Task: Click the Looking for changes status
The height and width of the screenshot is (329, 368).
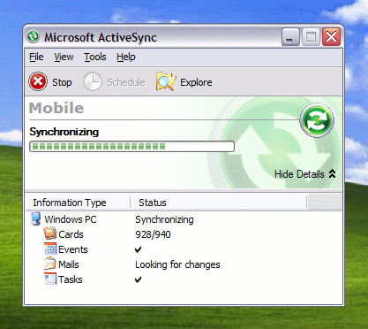Action: coord(177,264)
